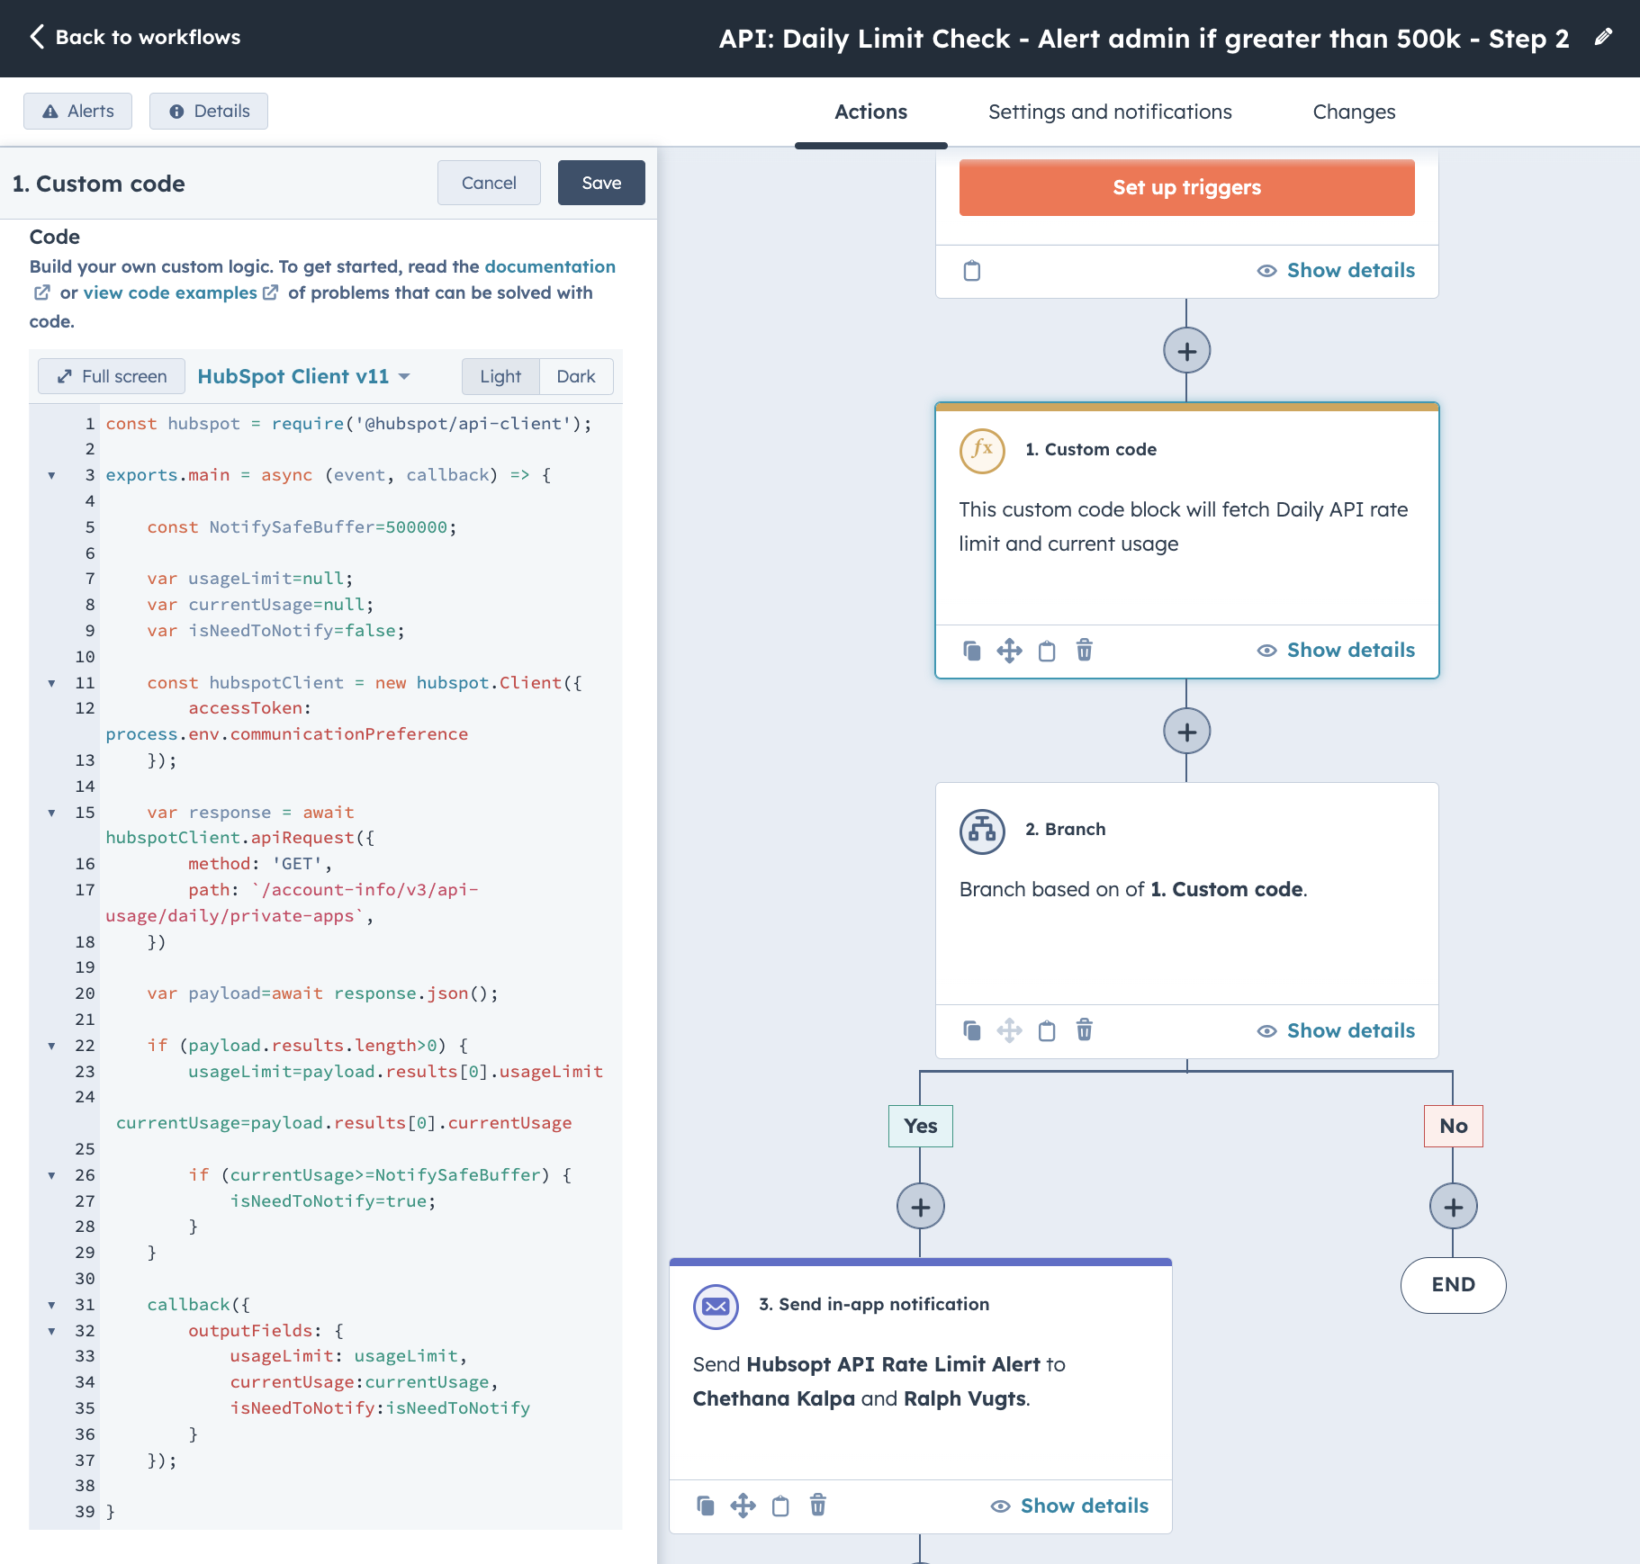Screen dimensions: 1640x1564
Task: Open the Changes tab
Action: [1354, 112]
